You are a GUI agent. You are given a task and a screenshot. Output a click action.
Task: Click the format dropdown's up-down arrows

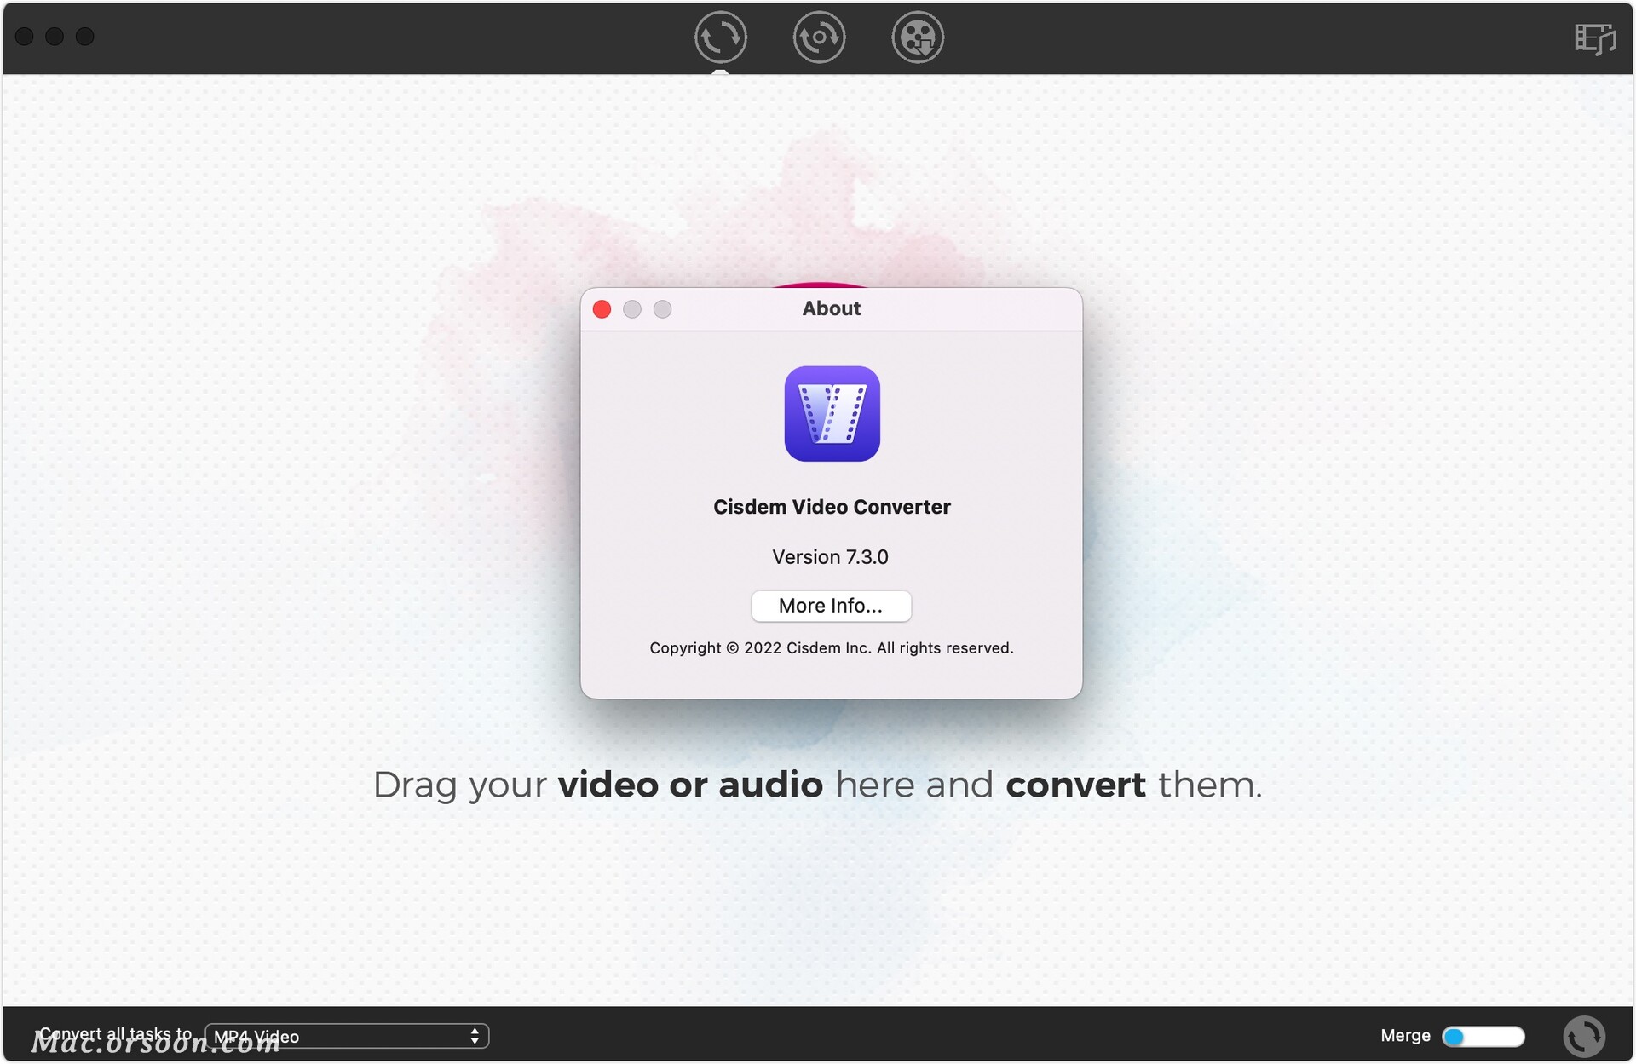click(475, 1036)
